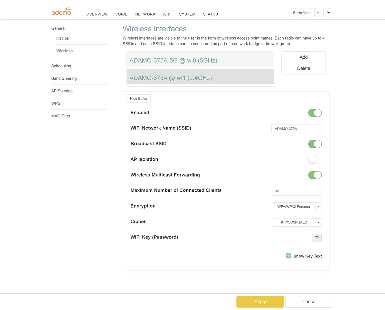Screen dimensions: 385x310
Task: Click the adamo logo
Action: (x=61, y=12)
